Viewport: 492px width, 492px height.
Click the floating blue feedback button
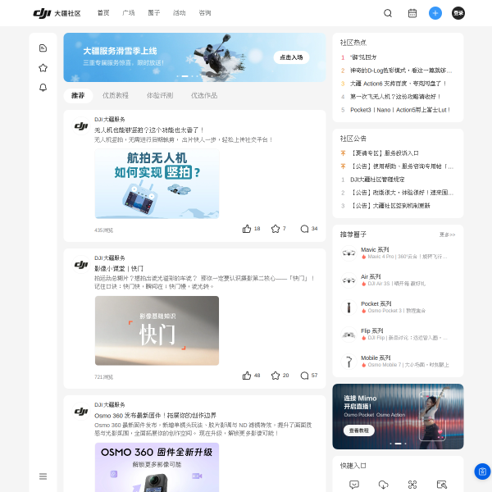click(483, 471)
